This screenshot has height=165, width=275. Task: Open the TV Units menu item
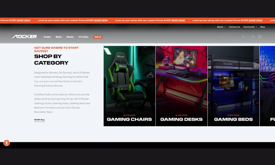coord(83,37)
